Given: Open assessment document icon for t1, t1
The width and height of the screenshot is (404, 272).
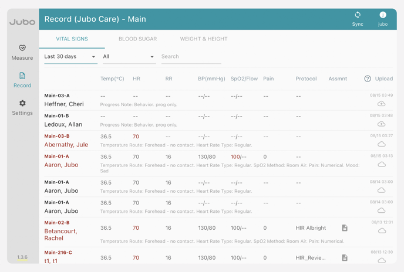Looking at the screenshot, I should (345, 257).
